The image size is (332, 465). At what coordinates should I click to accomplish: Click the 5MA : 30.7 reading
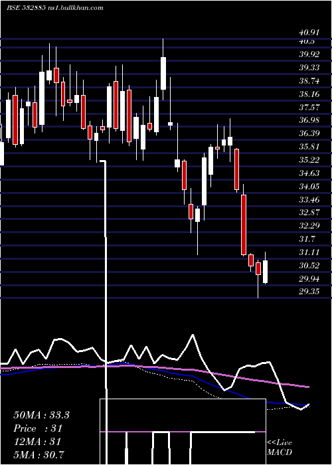tap(39, 454)
